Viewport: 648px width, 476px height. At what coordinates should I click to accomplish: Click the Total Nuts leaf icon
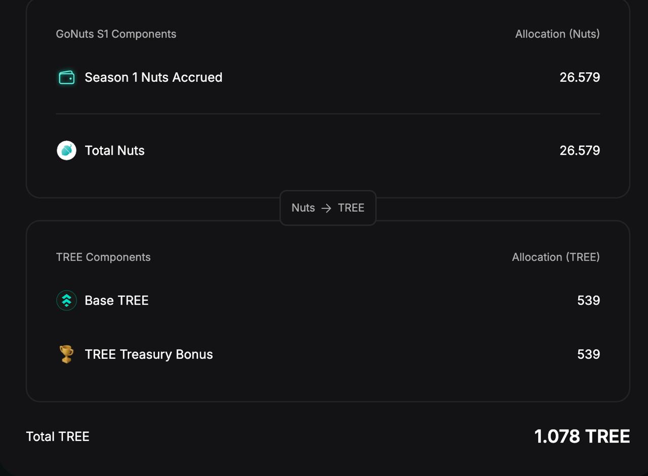[66, 151]
